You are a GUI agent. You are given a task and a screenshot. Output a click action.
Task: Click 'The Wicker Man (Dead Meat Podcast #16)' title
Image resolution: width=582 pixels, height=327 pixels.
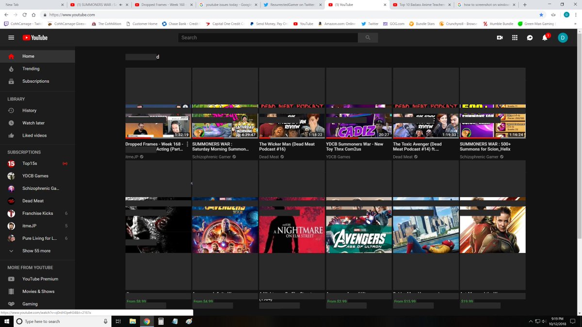[x=287, y=147]
